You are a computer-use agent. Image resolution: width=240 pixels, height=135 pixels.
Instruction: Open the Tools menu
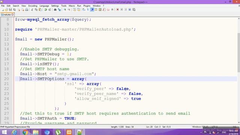(64, 6)
